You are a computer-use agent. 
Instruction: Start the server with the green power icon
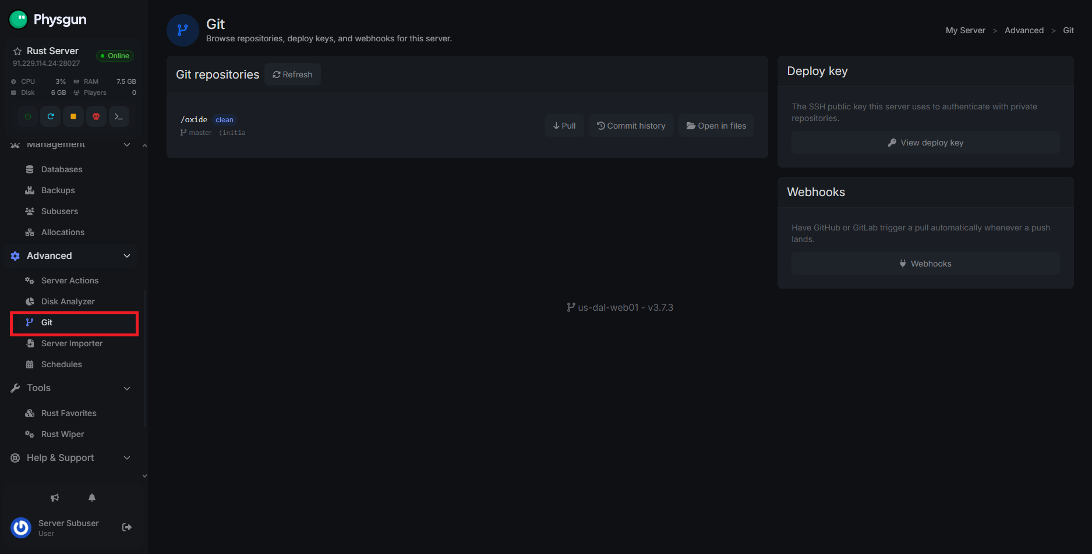(x=28, y=116)
